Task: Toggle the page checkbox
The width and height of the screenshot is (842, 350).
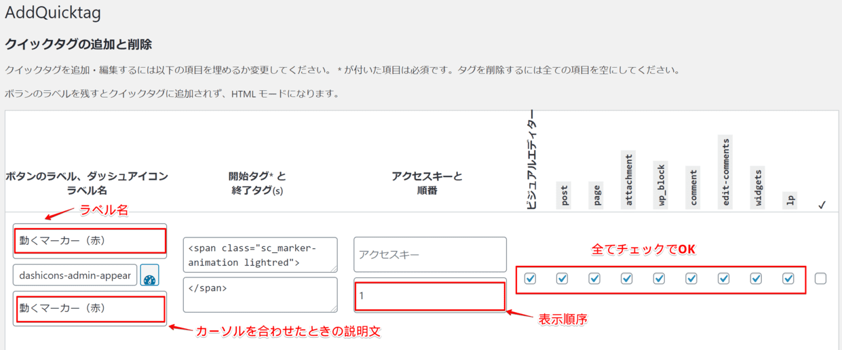Action: point(594,278)
